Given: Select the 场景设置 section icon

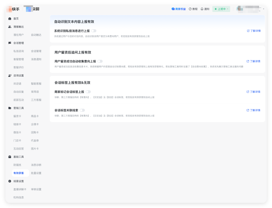Looking at the screenshot, I should [9, 181].
